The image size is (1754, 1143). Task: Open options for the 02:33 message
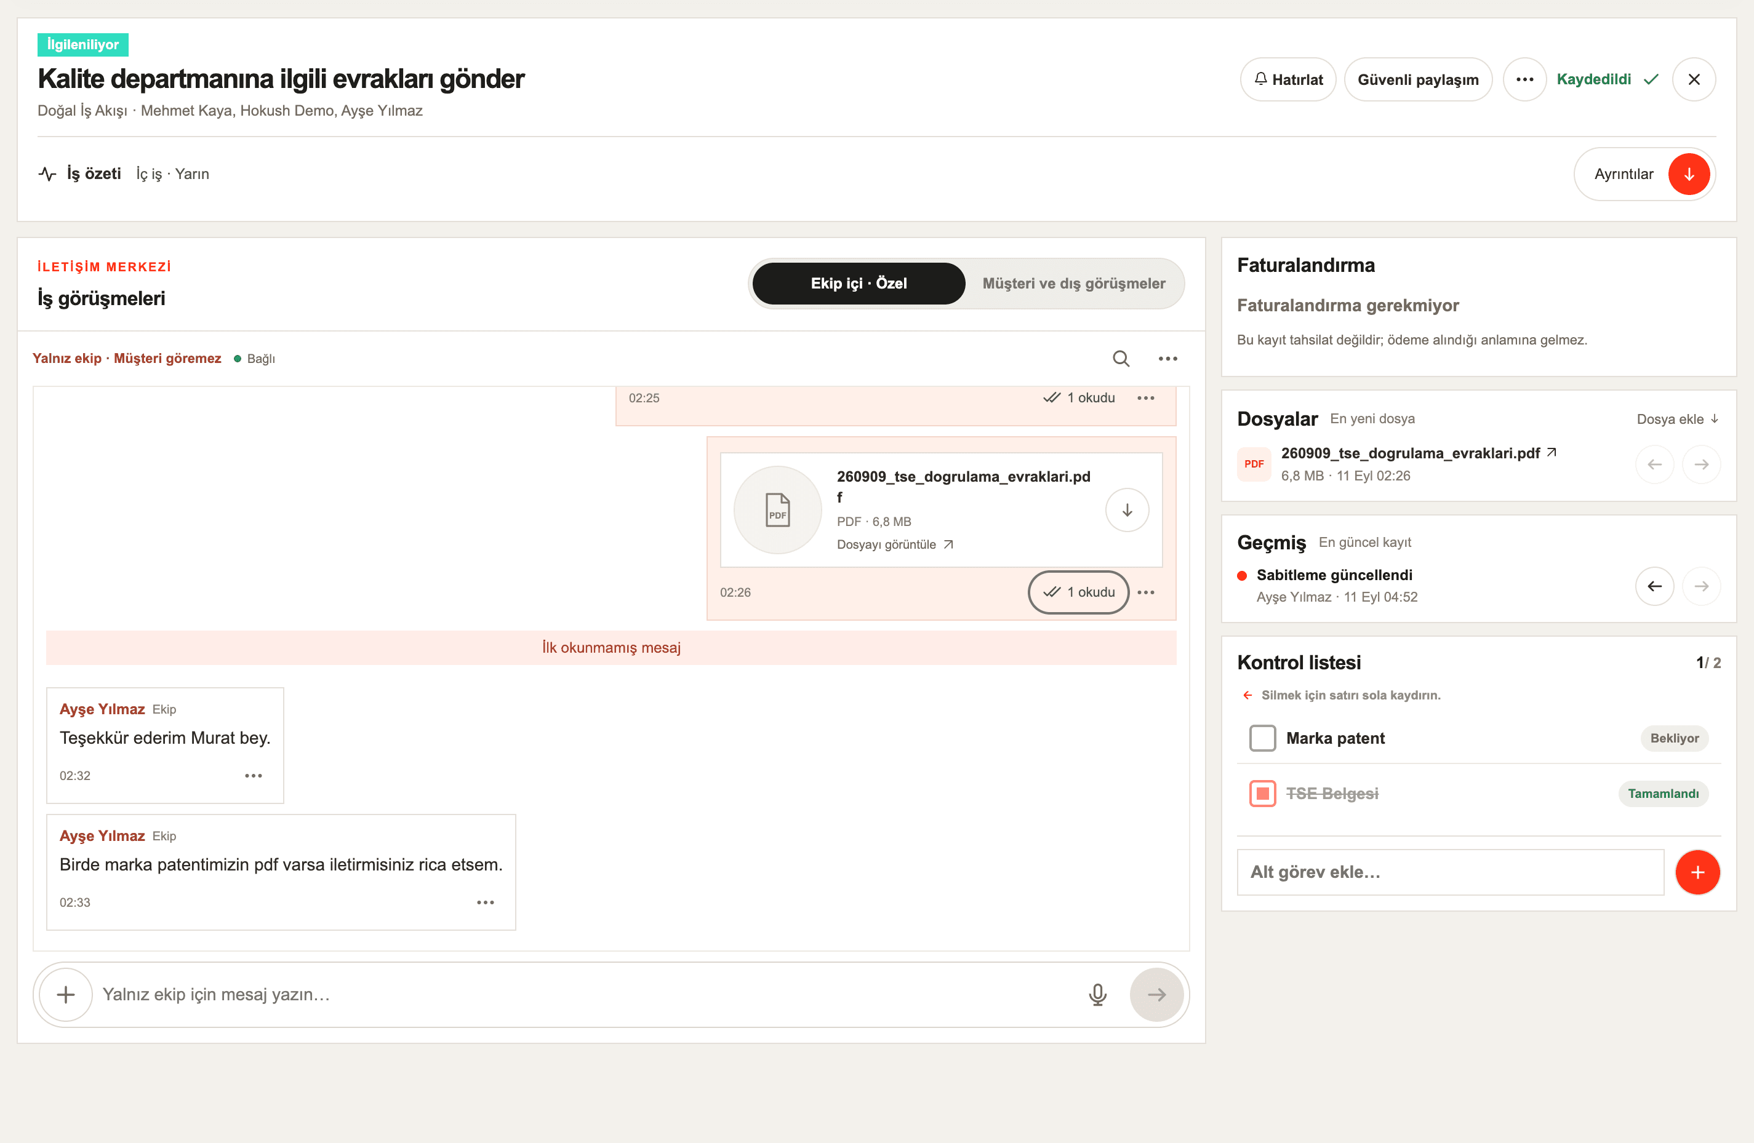485,902
